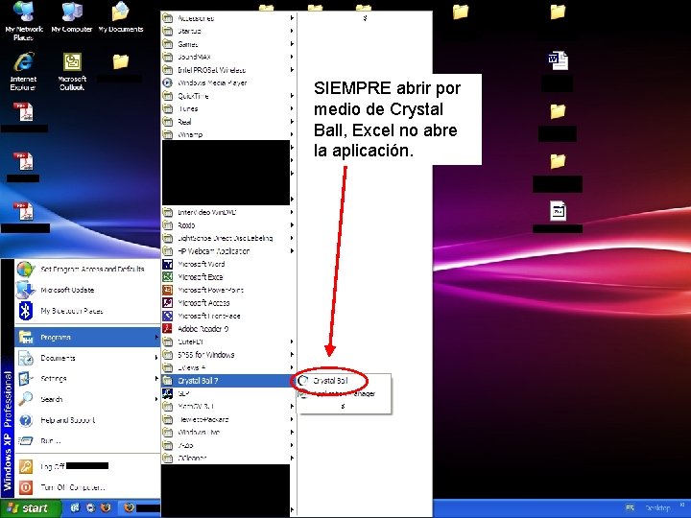Open the EViews 4 folder
Image resolution: width=691 pixels, height=518 pixels.
(x=228, y=367)
